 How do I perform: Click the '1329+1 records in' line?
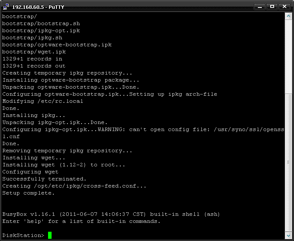[32, 59]
